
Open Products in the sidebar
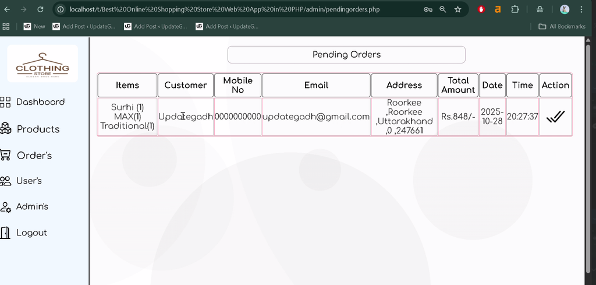38,129
